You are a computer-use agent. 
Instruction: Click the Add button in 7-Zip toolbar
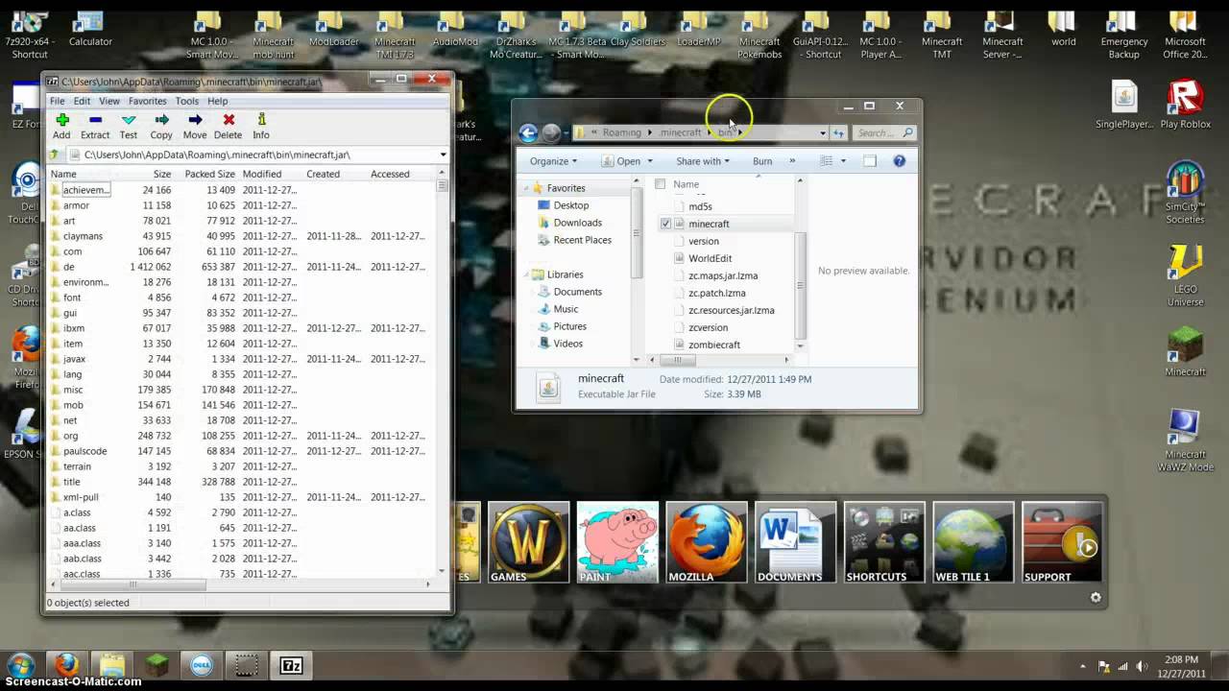[x=61, y=126]
